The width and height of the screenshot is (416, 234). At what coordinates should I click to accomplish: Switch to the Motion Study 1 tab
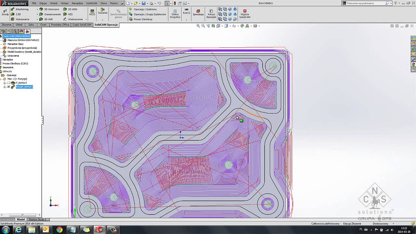pyautogui.click(x=37, y=219)
